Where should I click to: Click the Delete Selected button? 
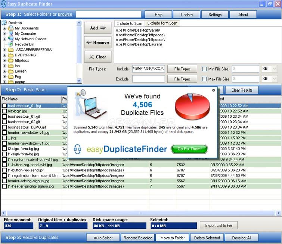[207, 238]
